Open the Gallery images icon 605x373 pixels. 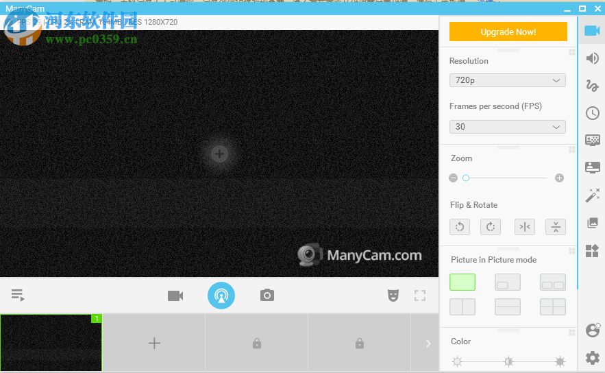coord(592,223)
